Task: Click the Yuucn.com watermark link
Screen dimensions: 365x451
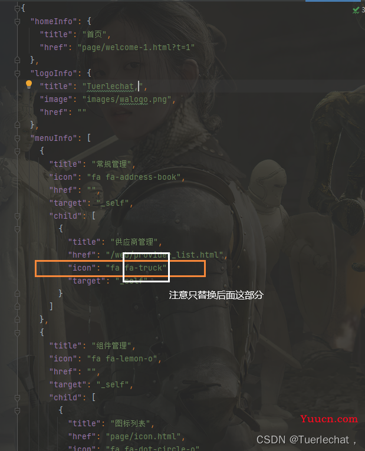Action: click(329, 419)
